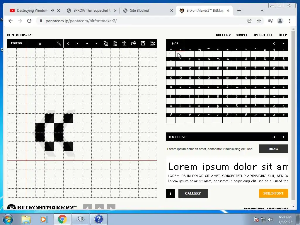Shift glyph left with editor left arrow
Viewport: 300px width, 225px height.
(68, 43)
